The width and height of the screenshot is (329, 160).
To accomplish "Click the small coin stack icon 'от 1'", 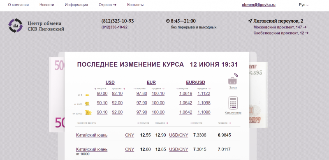I will point(87,95).
